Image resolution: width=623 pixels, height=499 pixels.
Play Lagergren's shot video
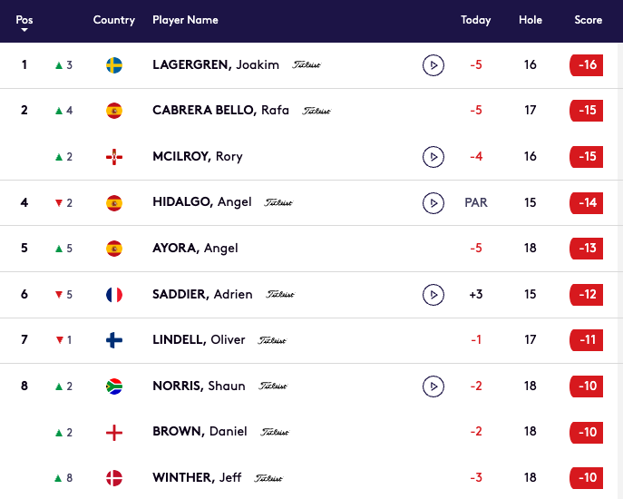pyautogui.click(x=433, y=65)
